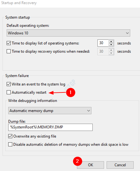Increase operating systems list time spinner

[111, 42]
